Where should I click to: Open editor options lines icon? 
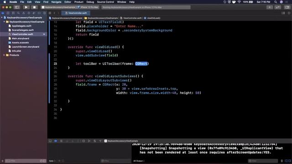click(x=283, y=13)
